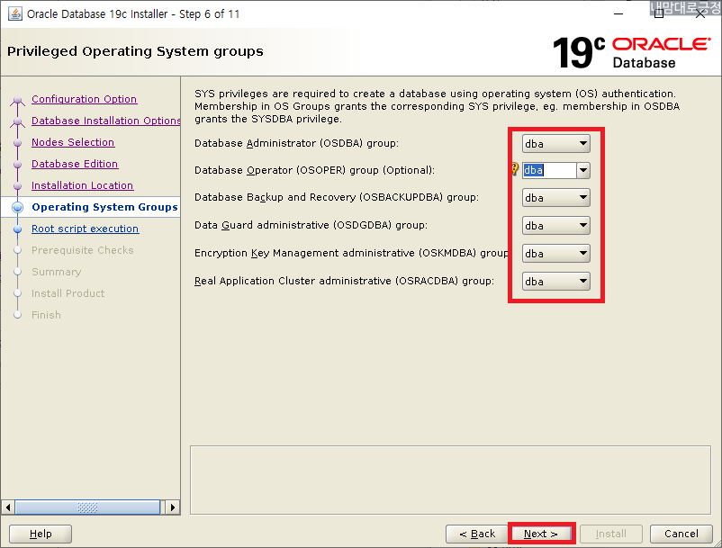Click the OSOPER group text input field
The height and width of the screenshot is (548, 722).
point(549,170)
